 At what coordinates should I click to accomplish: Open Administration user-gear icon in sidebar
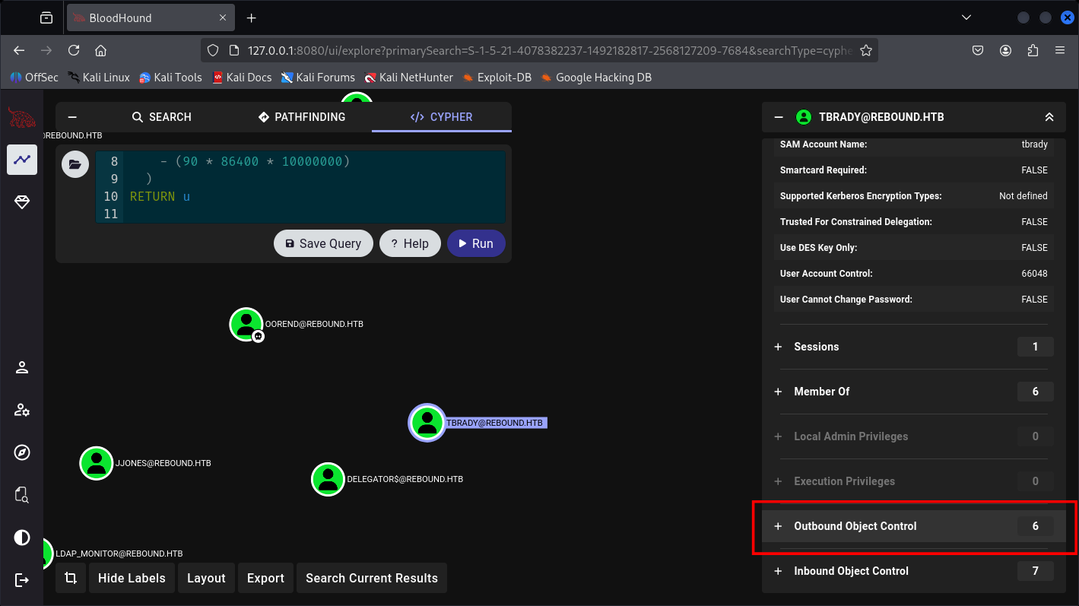pyautogui.click(x=22, y=411)
